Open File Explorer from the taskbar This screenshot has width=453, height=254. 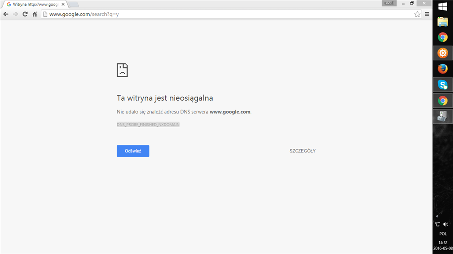442,22
